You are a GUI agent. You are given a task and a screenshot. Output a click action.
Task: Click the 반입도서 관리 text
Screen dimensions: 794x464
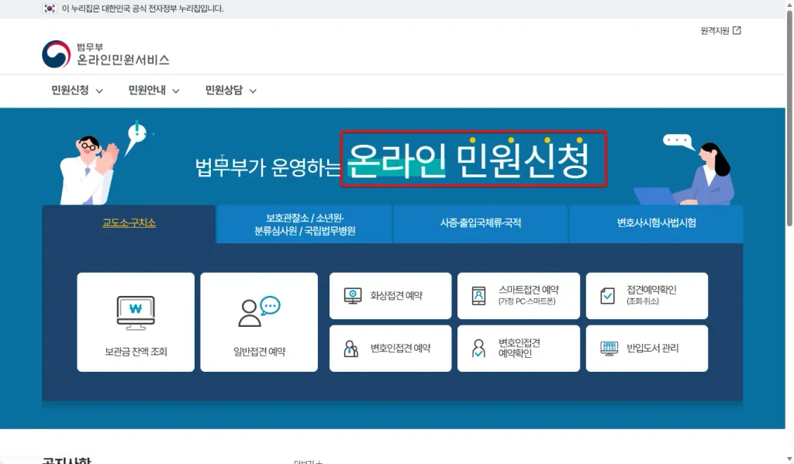click(x=652, y=348)
